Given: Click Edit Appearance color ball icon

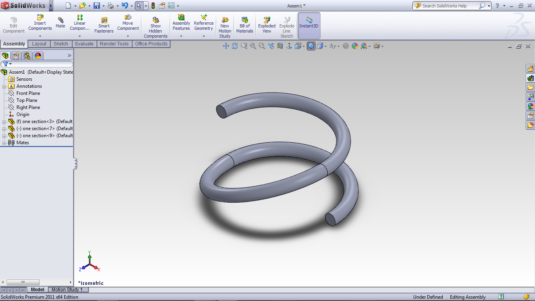Looking at the screenshot, I should pyautogui.click(x=355, y=46).
